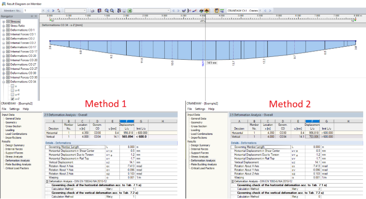Click the blue-white icon left of the diskette
This screenshot has height=199, width=366.
tap(119, 11)
